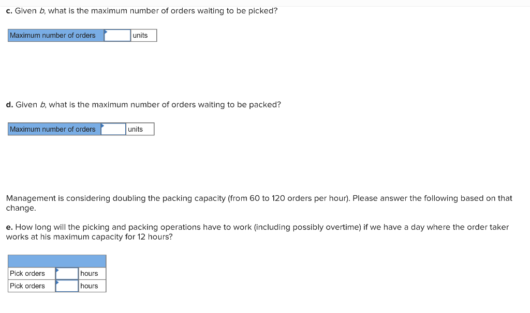Click 'Maximum number of orders' label for waiting to be packed
Image resolution: width=530 pixels, height=313 pixels.
pos(53,129)
